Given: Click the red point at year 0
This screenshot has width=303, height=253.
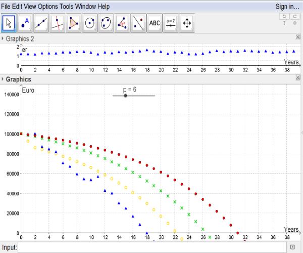Looking at the screenshot, I should pyautogui.click(x=21, y=134).
